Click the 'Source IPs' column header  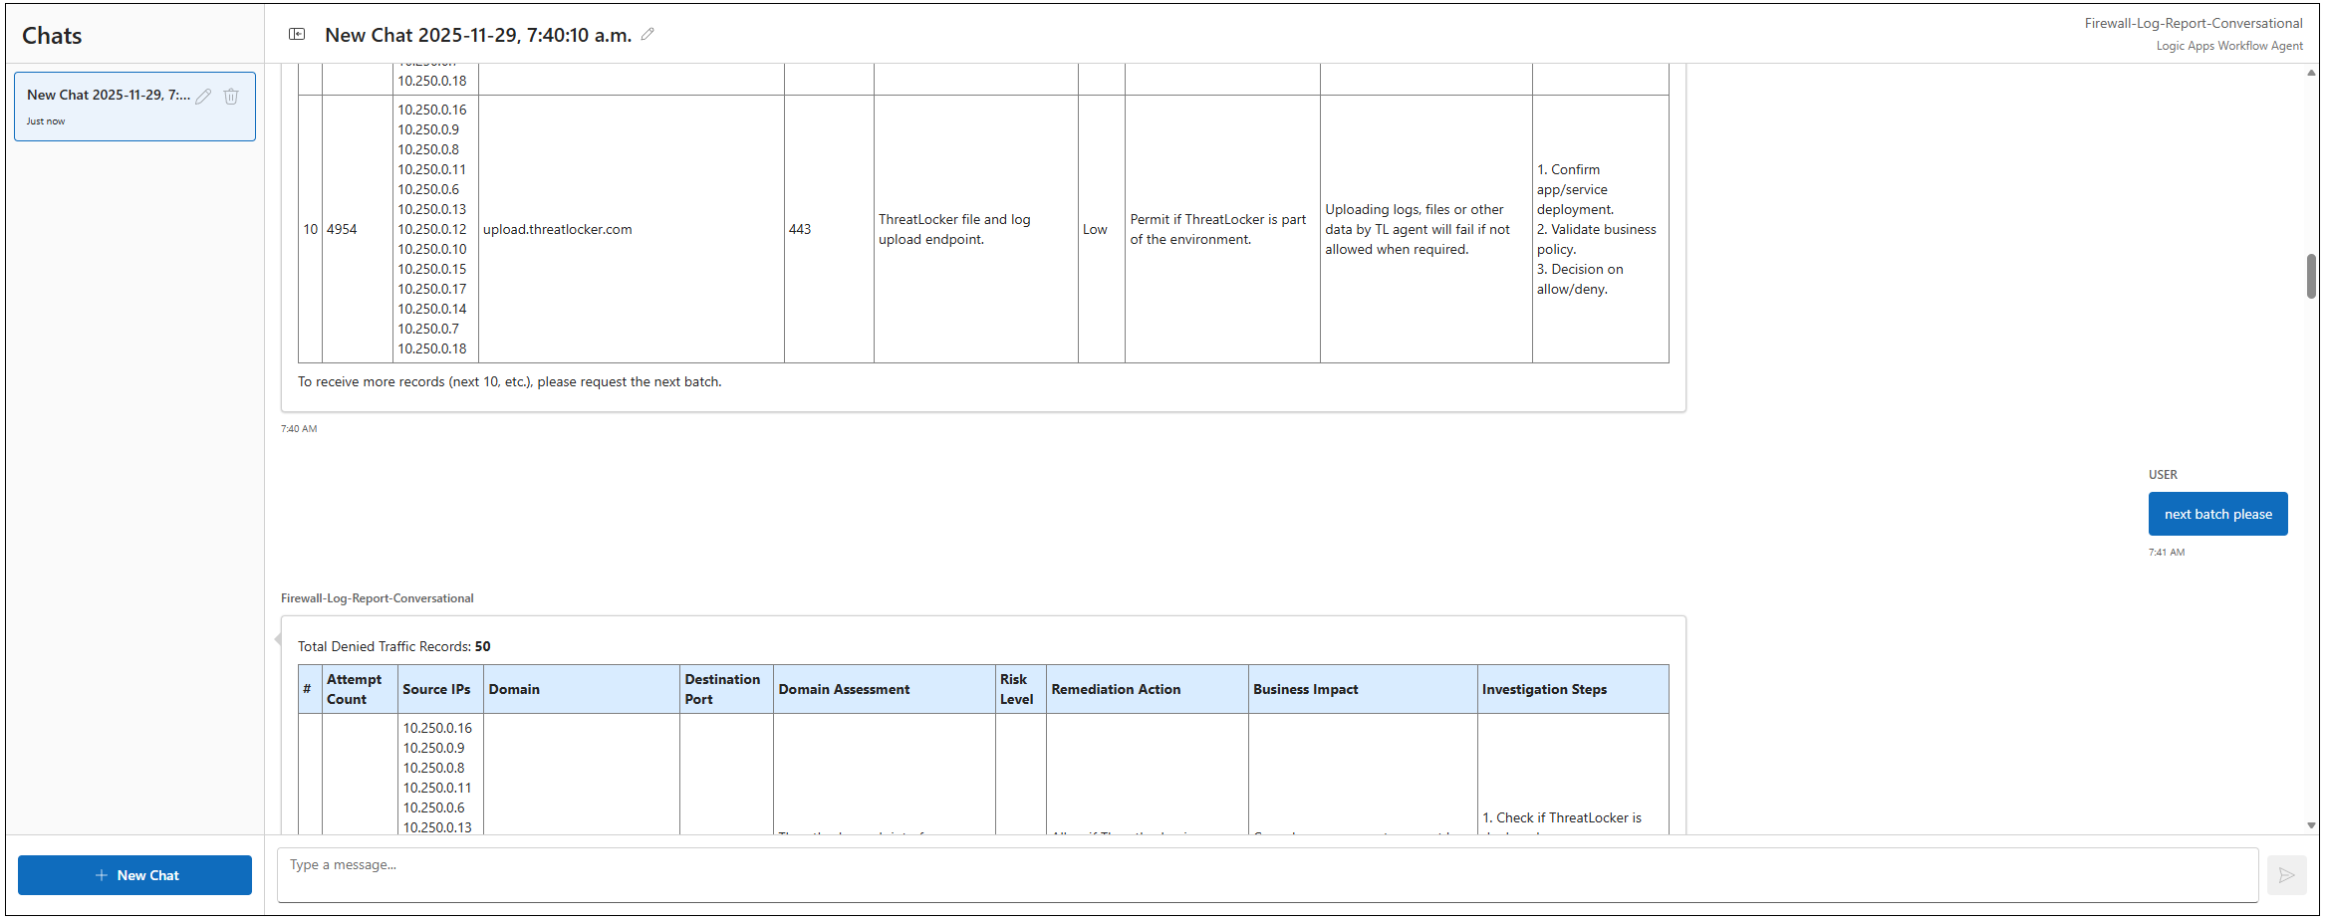tap(436, 689)
